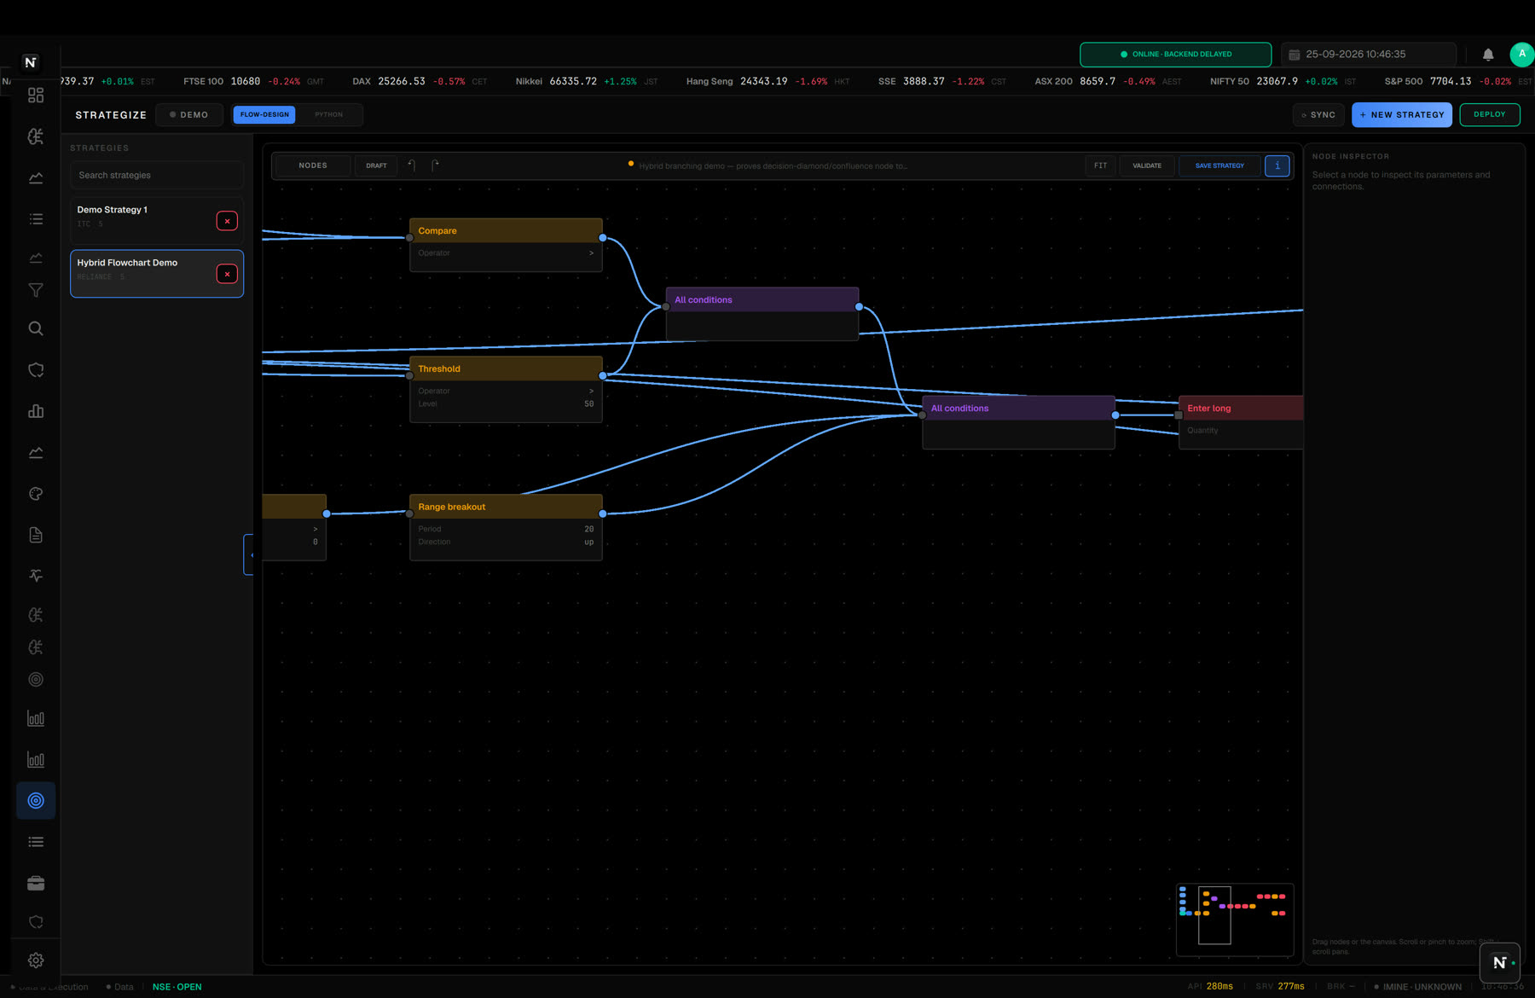Click Enter long node Quantity field
The height and width of the screenshot is (998, 1535).
1242,431
